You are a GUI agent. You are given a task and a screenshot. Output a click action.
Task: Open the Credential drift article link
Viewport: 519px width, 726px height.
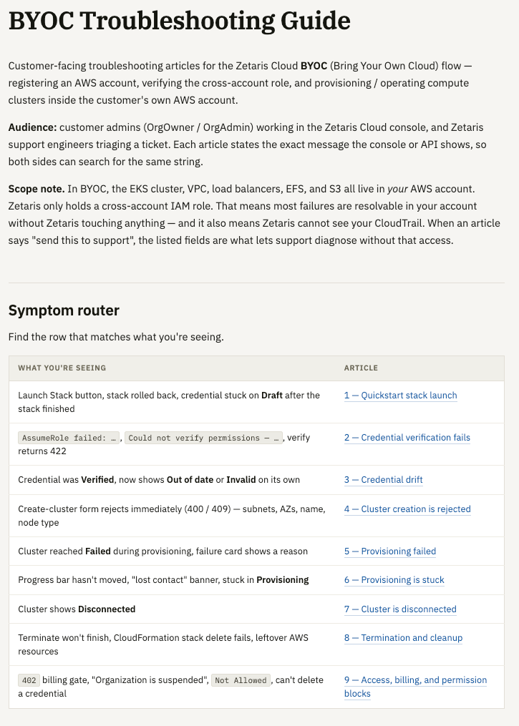383,480
